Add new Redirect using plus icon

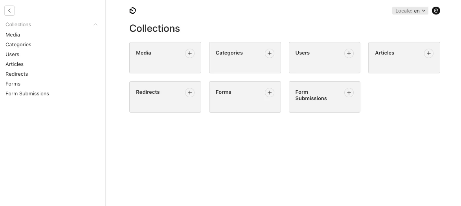[x=190, y=93]
